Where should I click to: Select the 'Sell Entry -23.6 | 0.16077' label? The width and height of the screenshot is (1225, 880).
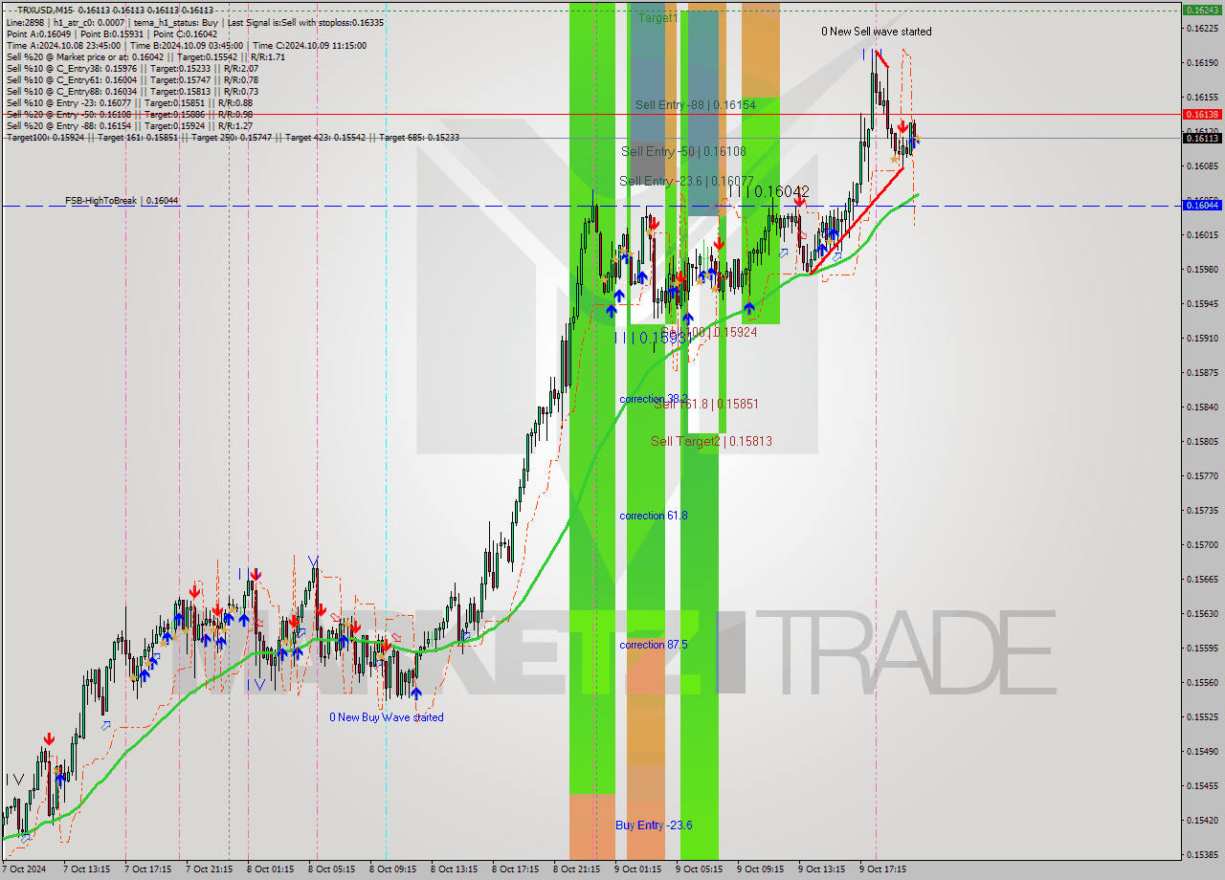coord(686,181)
